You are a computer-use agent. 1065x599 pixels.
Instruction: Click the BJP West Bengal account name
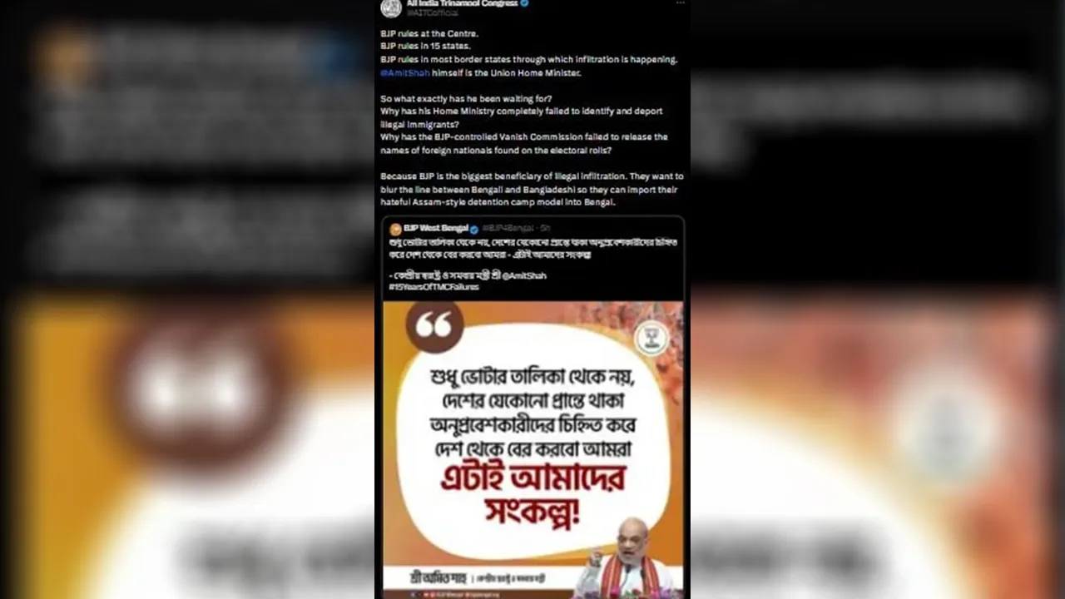436,228
